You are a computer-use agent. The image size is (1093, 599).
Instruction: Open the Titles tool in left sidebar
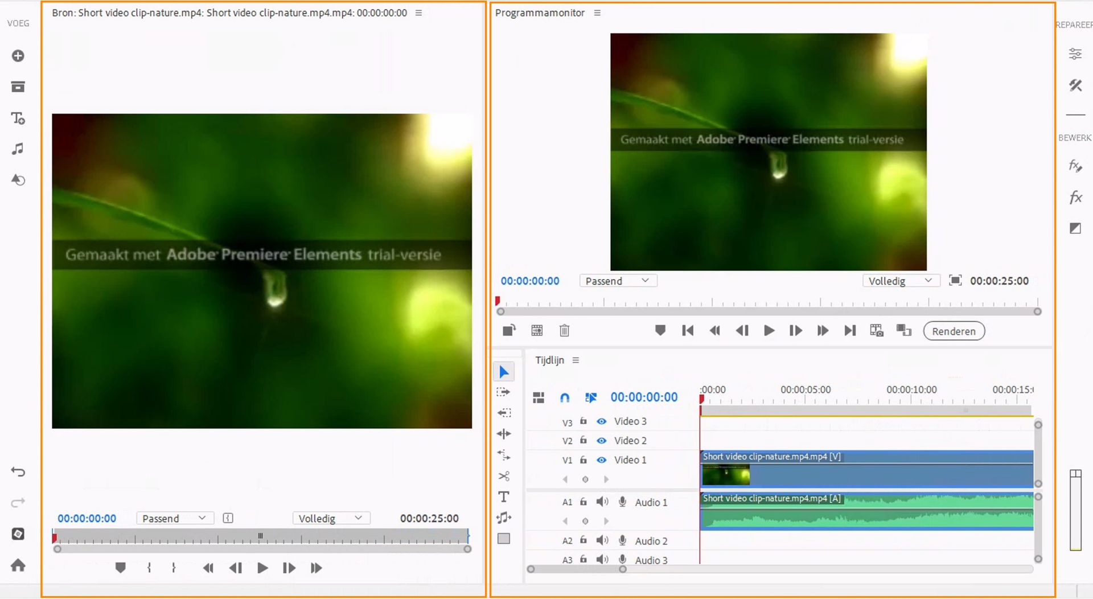18,118
